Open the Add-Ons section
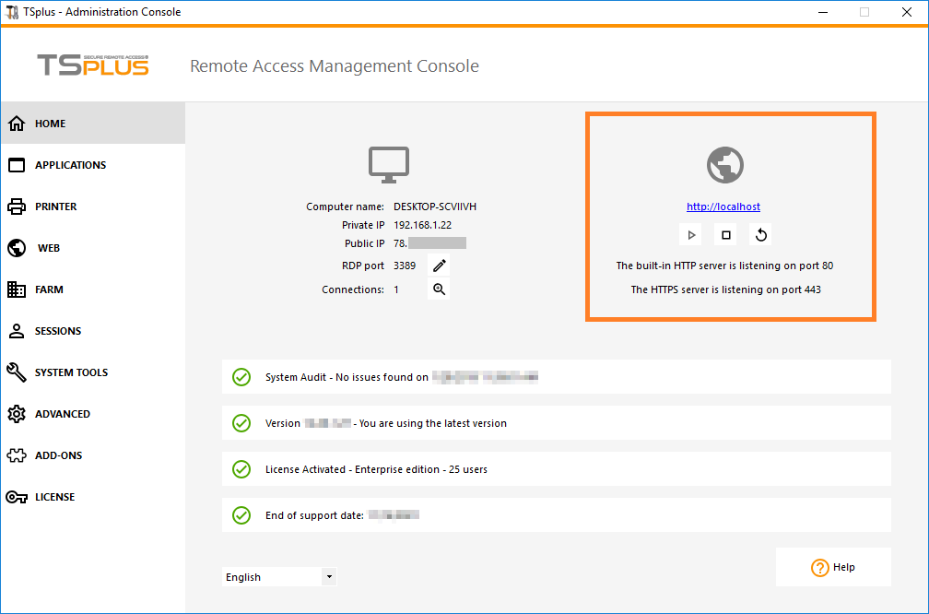This screenshot has height=614, width=929. (x=60, y=455)
